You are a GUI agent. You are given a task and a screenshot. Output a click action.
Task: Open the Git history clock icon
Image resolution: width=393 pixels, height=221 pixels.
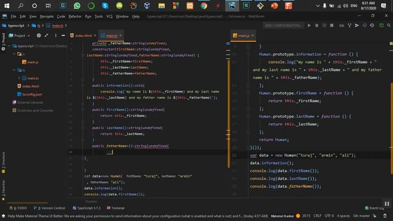click(364, 25)
